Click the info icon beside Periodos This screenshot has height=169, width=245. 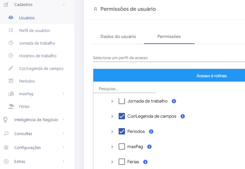151,132
